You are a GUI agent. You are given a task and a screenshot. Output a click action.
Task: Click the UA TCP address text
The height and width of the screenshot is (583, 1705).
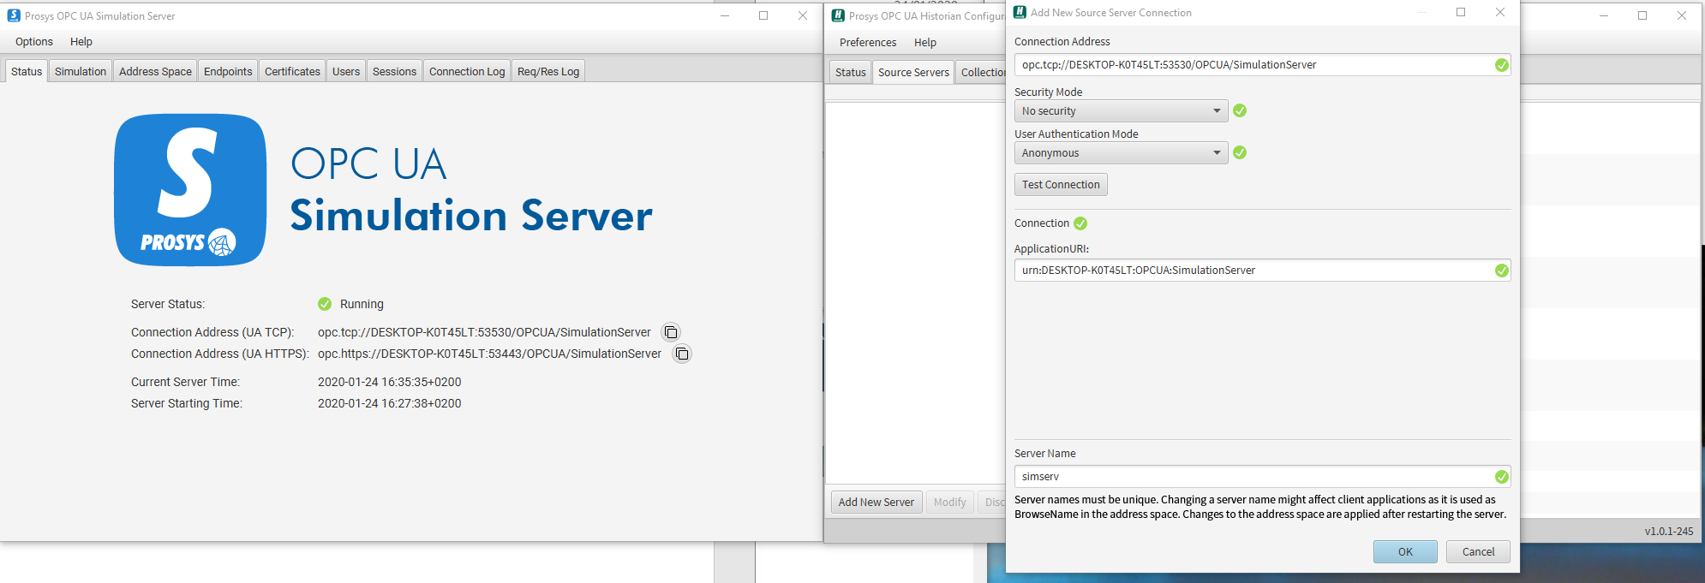click(x=484, y=332)
